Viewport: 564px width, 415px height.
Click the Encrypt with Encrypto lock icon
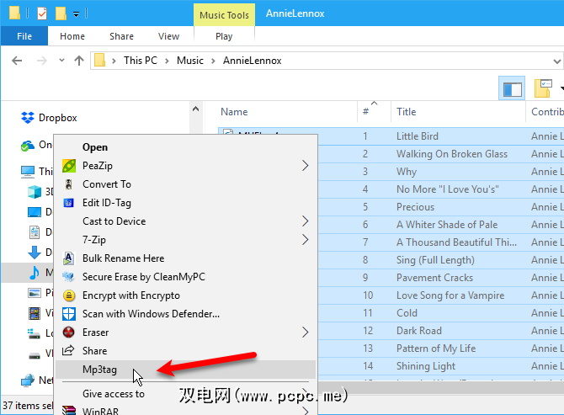tap(68, 295)
